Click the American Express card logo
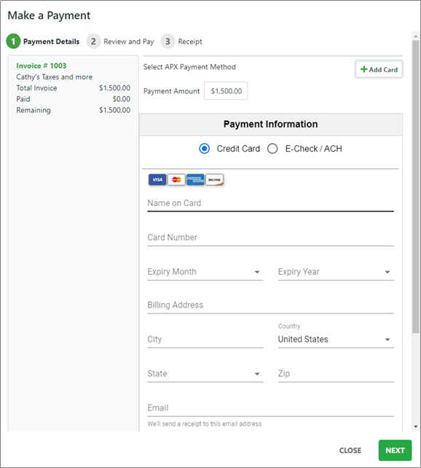Image resolution: width=421 pixels, height=468 pixels. point(195,179)
